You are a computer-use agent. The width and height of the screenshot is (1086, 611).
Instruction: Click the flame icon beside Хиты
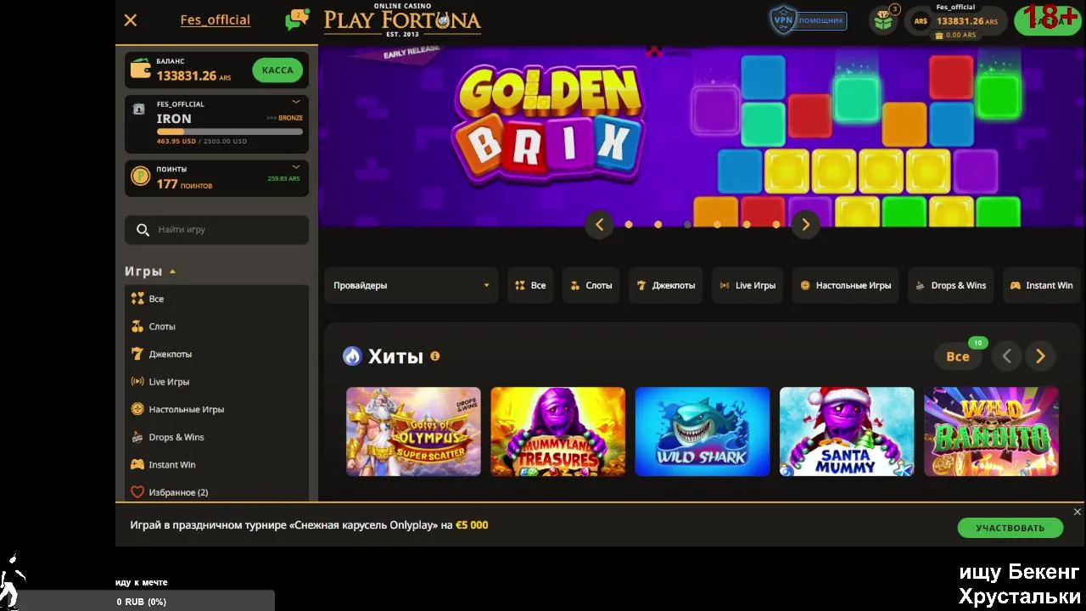(352, 356)
